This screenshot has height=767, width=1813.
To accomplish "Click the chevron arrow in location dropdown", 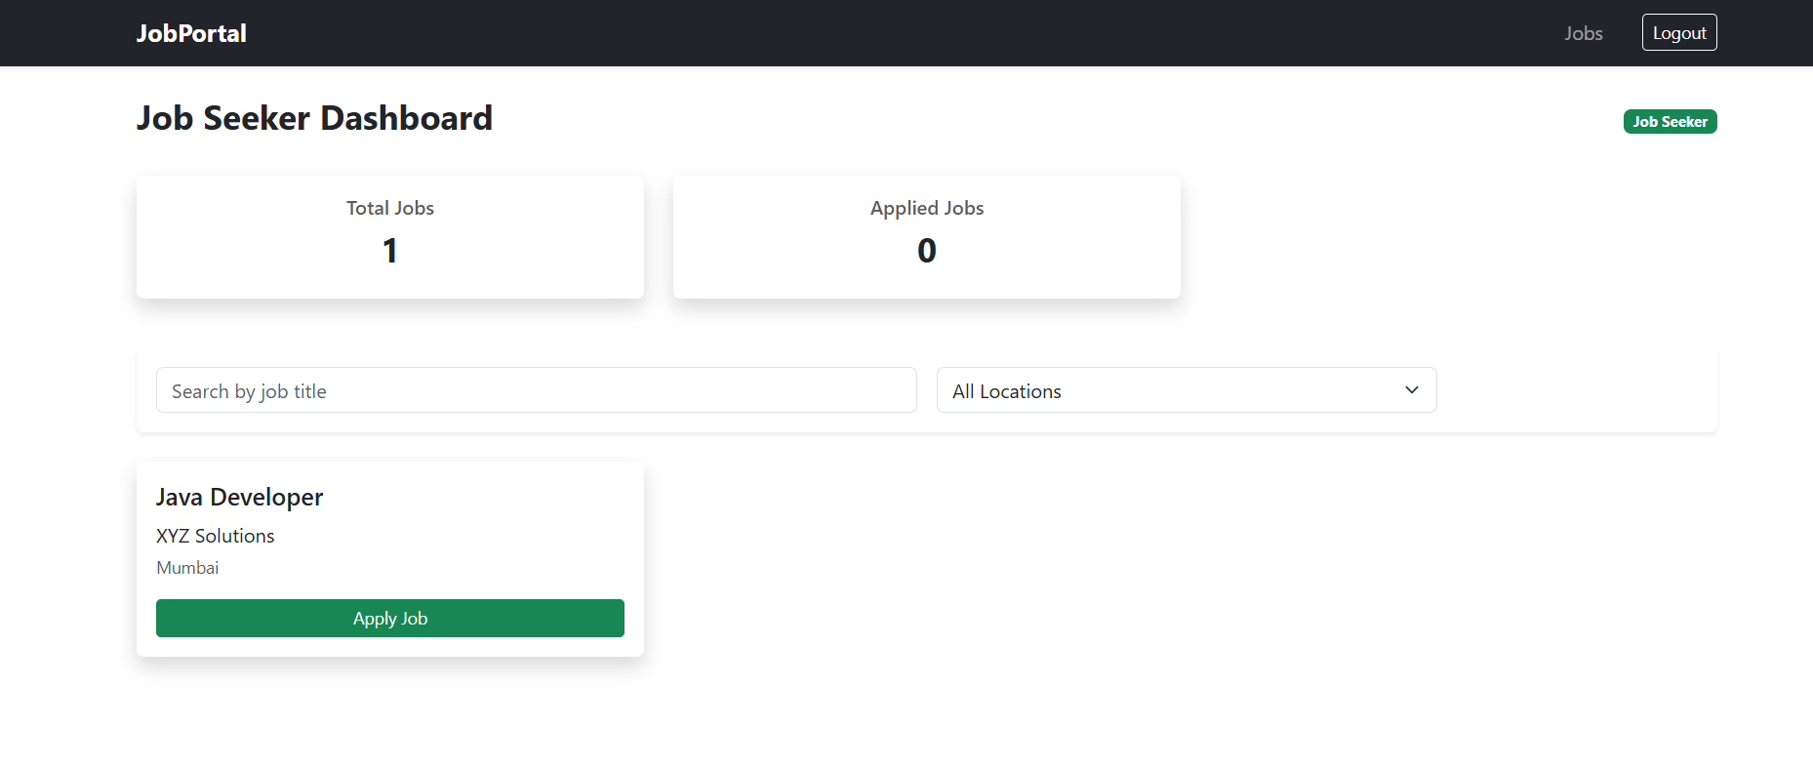I will 1411,390.
